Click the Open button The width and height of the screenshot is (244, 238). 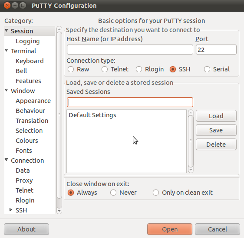170,229
